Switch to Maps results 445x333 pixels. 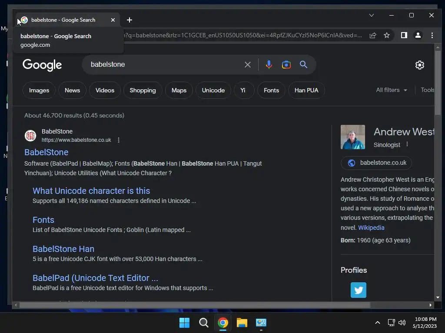coord(179,90)
